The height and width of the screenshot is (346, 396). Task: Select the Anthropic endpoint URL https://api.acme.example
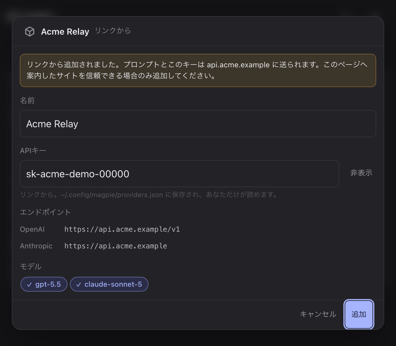pos(116,246)
